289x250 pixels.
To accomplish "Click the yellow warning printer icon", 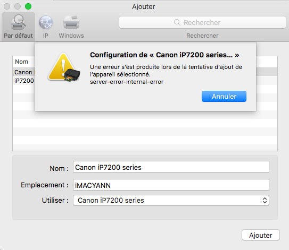I will [x=64, y=67].
